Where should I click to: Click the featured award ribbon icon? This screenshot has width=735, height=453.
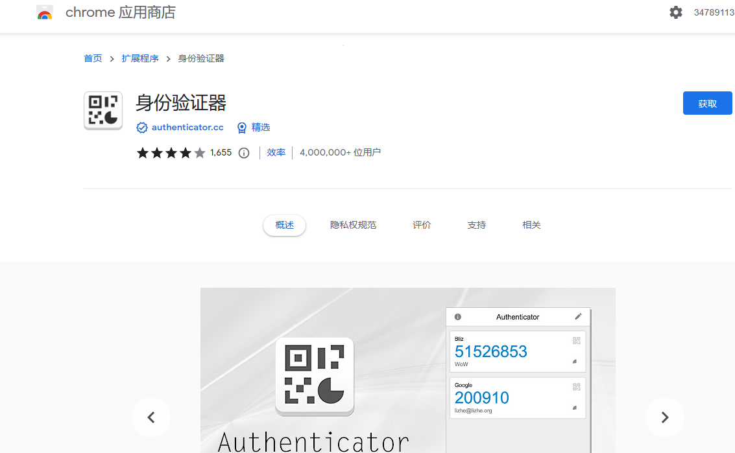[x=242, y=128]
